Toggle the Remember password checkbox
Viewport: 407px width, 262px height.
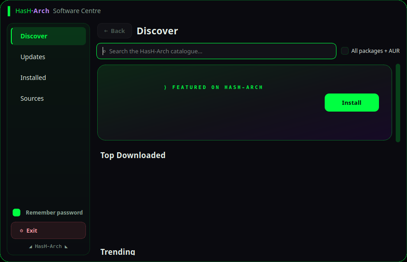[17, 212]
